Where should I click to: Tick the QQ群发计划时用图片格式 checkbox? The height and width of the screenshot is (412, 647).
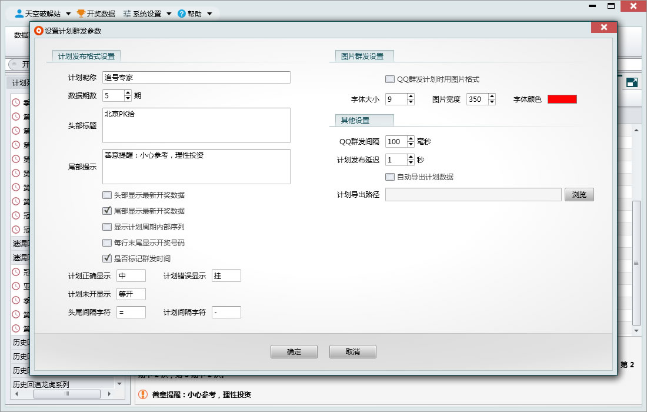pos(390,79)
